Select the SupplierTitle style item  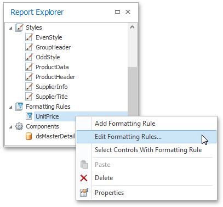(52, 97)
